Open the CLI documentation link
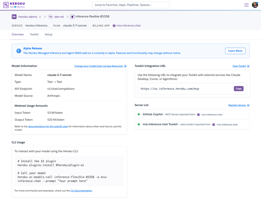Viewport: 261px width, 201px height. (x=81, y=191)
